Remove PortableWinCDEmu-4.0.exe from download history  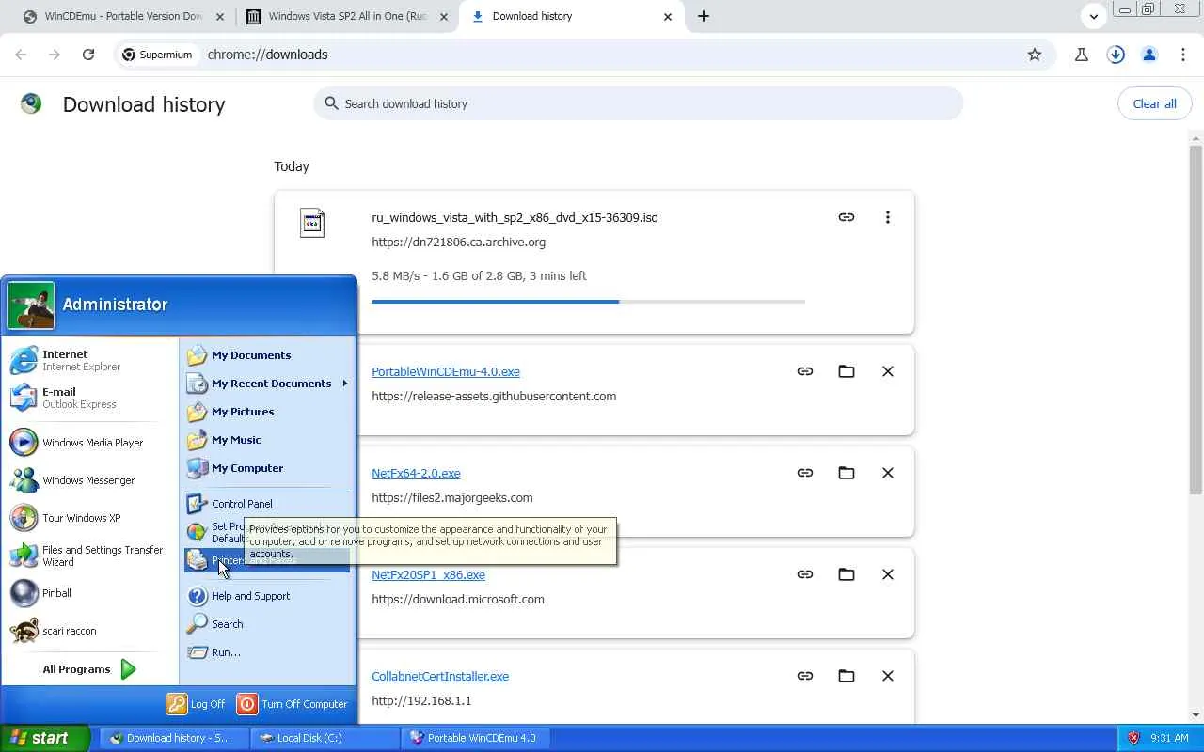coord(887,371)
